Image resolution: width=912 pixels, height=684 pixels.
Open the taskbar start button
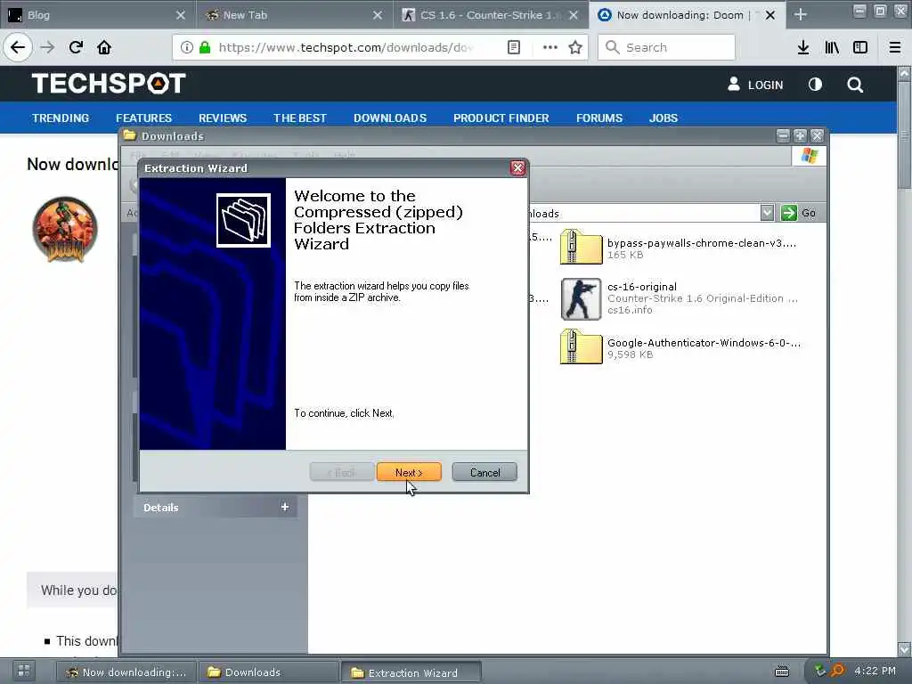pyautogui.click(x=24, y=672)
